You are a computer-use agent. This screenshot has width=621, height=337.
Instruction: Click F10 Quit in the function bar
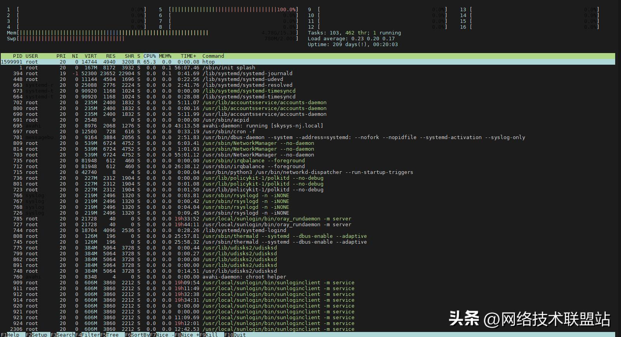tap(235, 335)
